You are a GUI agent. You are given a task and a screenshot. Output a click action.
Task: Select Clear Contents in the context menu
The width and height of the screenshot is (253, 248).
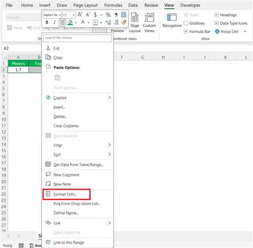(x=66, y=126)
